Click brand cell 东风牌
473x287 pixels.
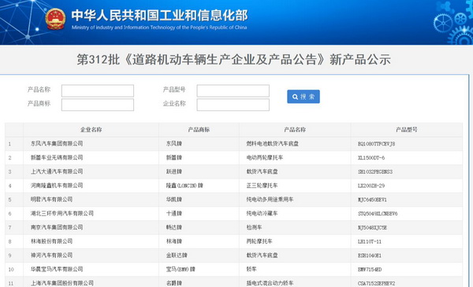[174, 143]
